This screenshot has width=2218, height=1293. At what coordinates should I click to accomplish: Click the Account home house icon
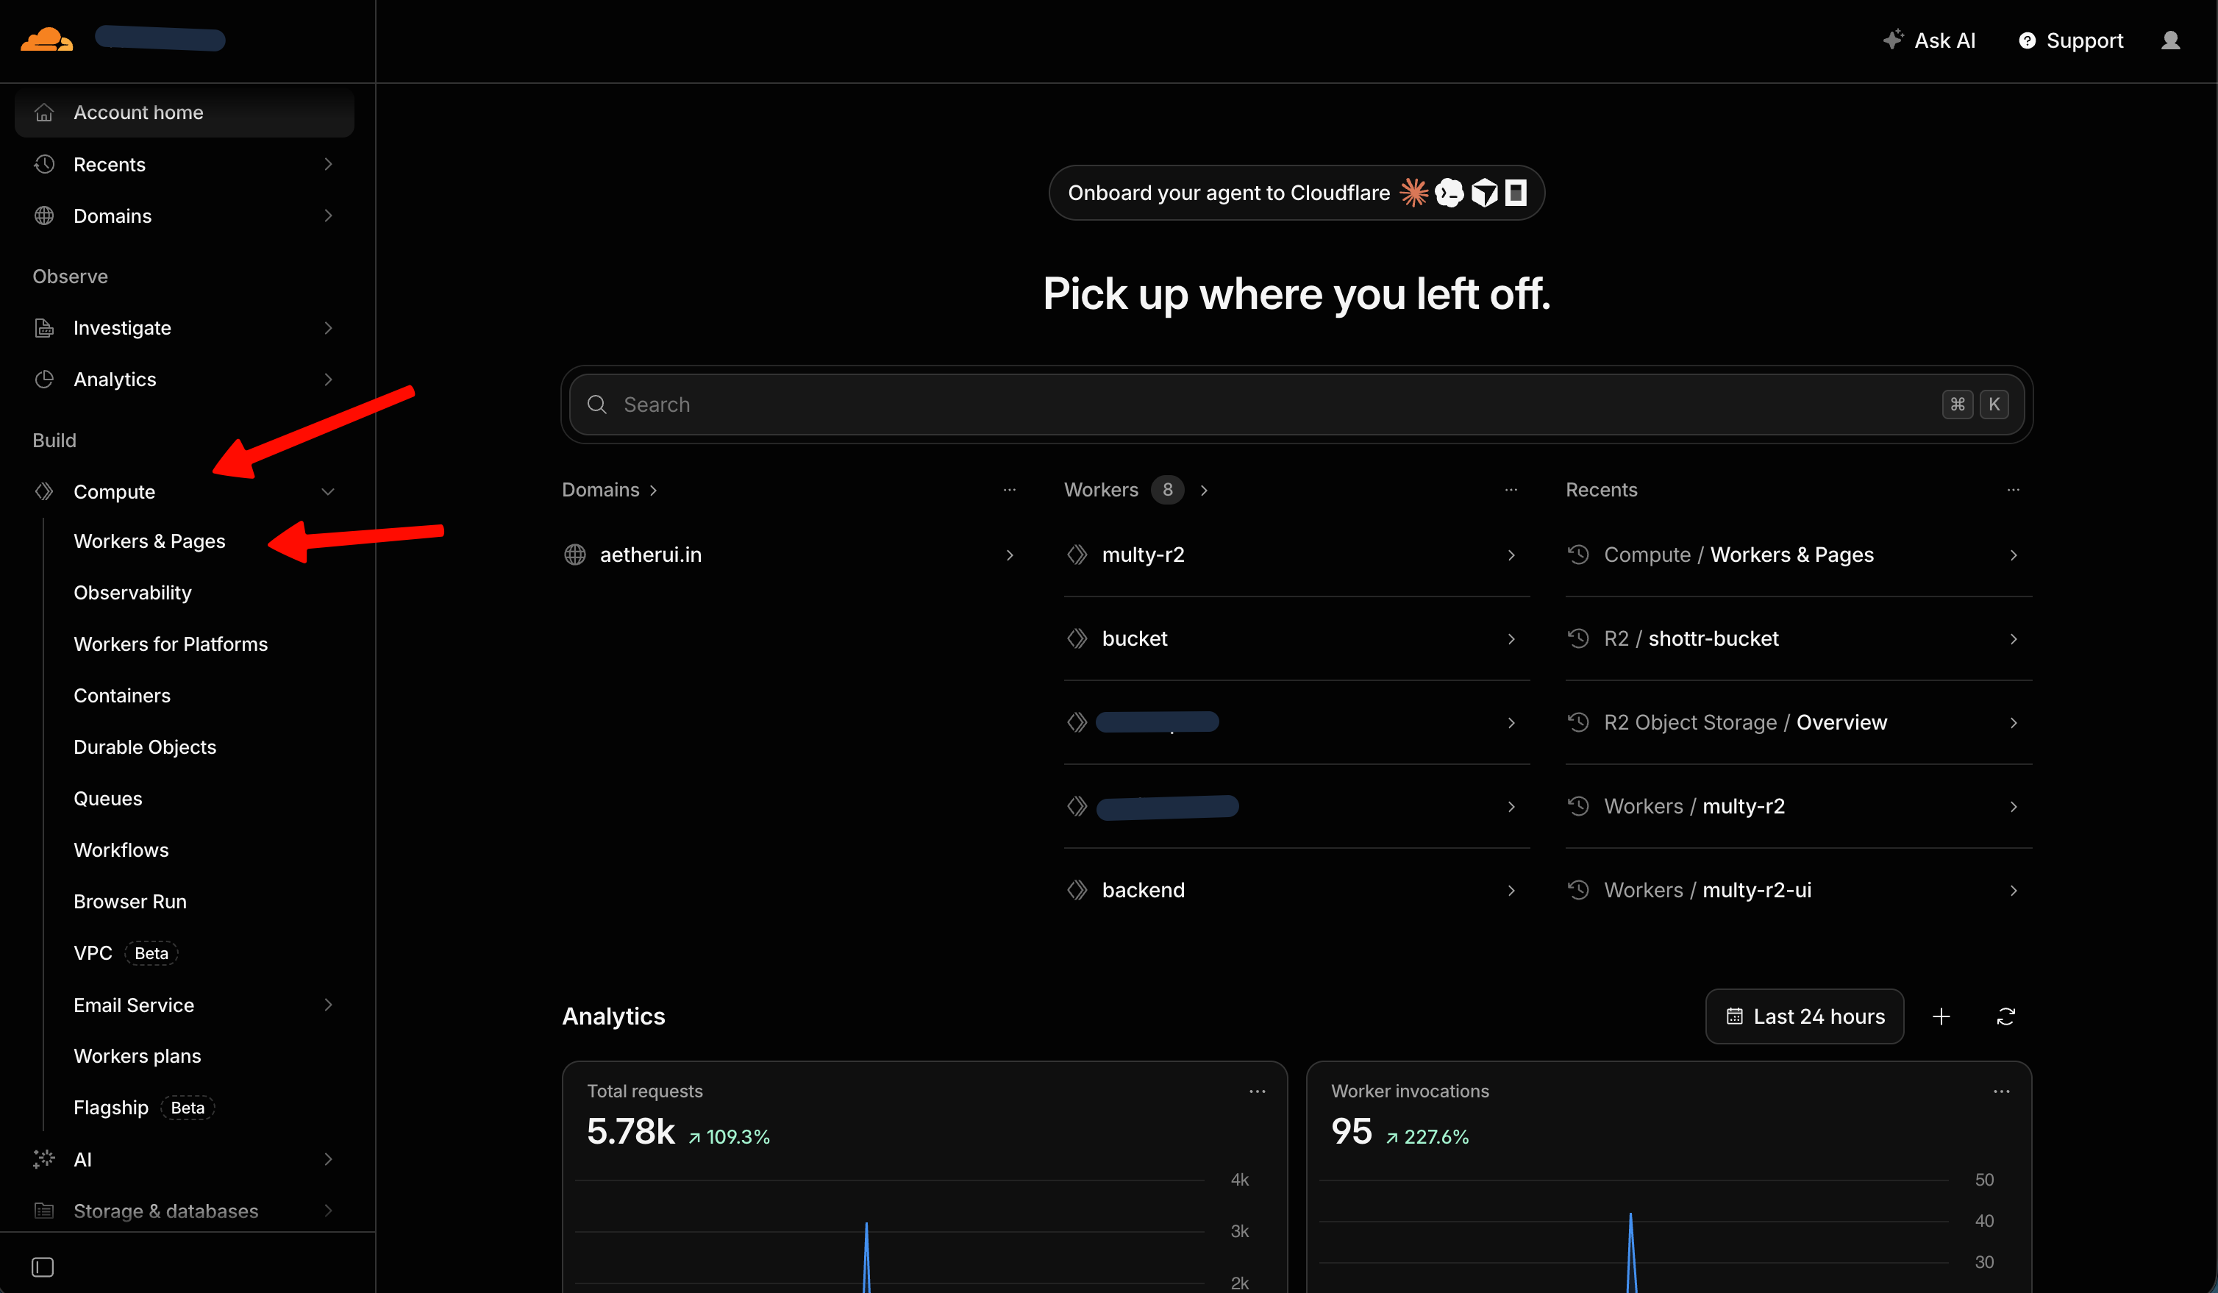pyautogui.click(x=44, y=113)
